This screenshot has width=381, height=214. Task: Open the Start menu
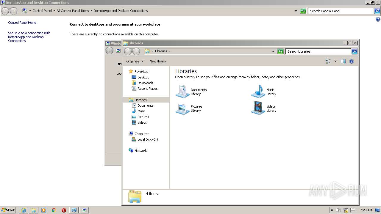(8, 210)
